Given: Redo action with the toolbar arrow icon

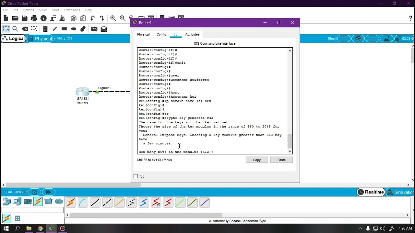Looking at the screenshot, I should tap(102, 18).
